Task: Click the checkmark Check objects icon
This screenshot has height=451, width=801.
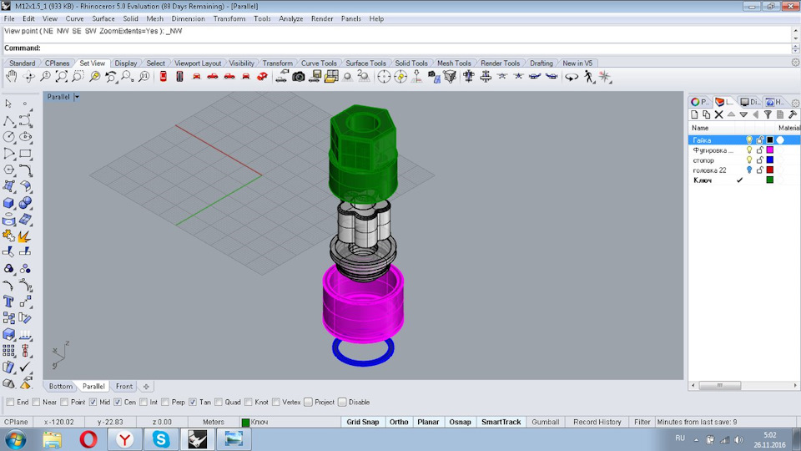Action: [x=25, y=367]
